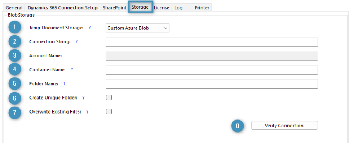Show help for Temp Document Storage
Image resolution: width=352 pixels, height=143 pixels.
[x=90, y=28]
